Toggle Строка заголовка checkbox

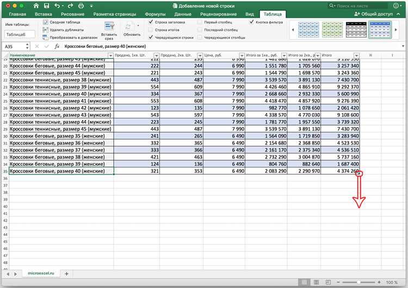151,22
